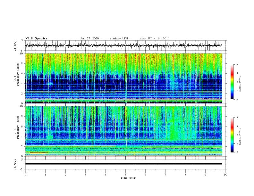Click the "VLF Spectra" plot title
Image resolution: width=254 pixels, height=196 pixels.
36,38
